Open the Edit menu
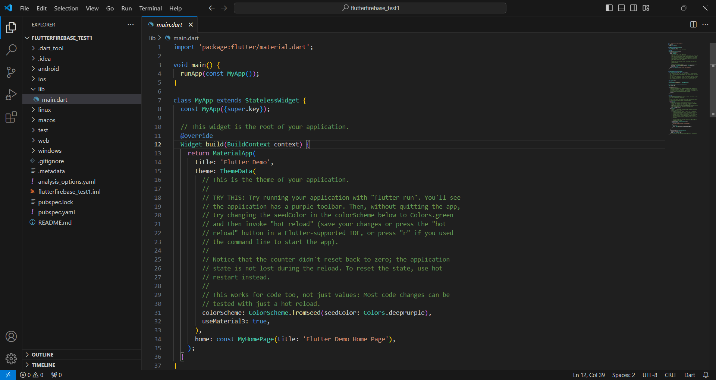Viewport: 716px width, 380px height. click(x=41, y=8)
